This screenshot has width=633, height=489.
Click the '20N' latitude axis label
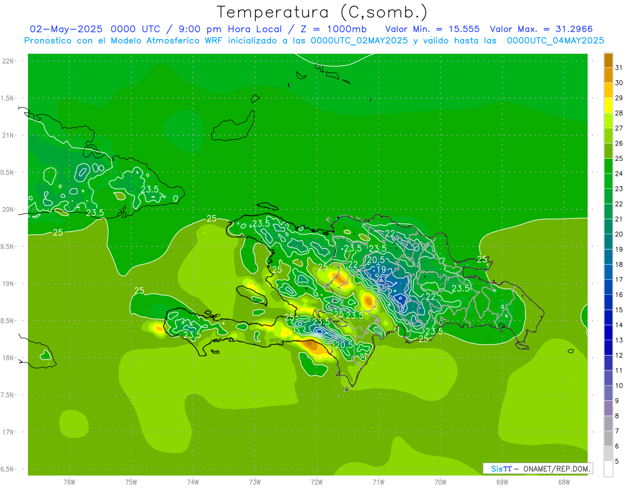pyautogui.click(x=8, y=209)
